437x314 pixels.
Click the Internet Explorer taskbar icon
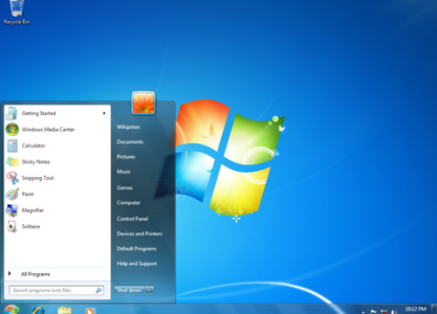click(38, 310)
